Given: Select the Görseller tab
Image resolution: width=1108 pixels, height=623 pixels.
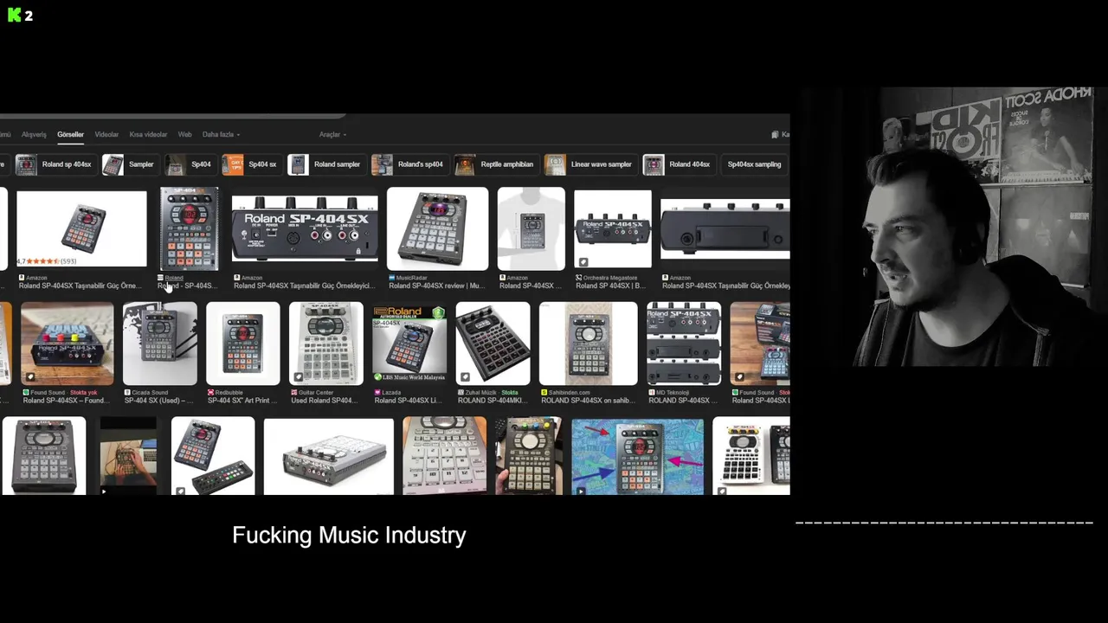Looking at the screenshot, I should [70, 134].
